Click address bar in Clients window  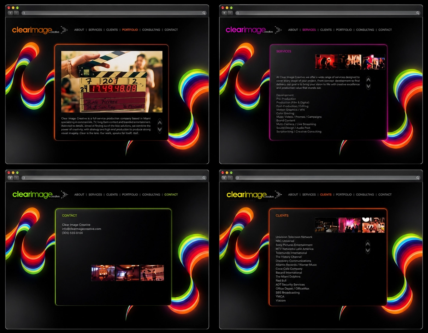pyautogui.click(x=328, y=178)
